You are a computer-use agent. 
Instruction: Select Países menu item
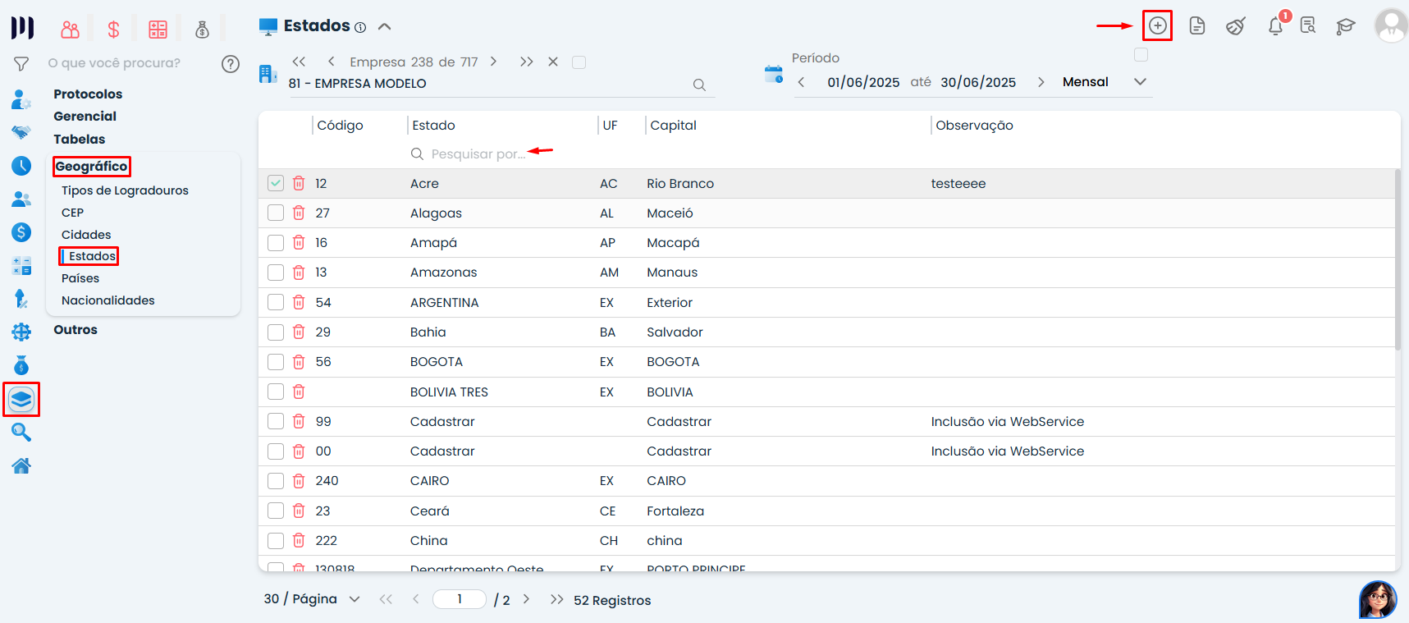pyautogui.click(x=80, y=278)
